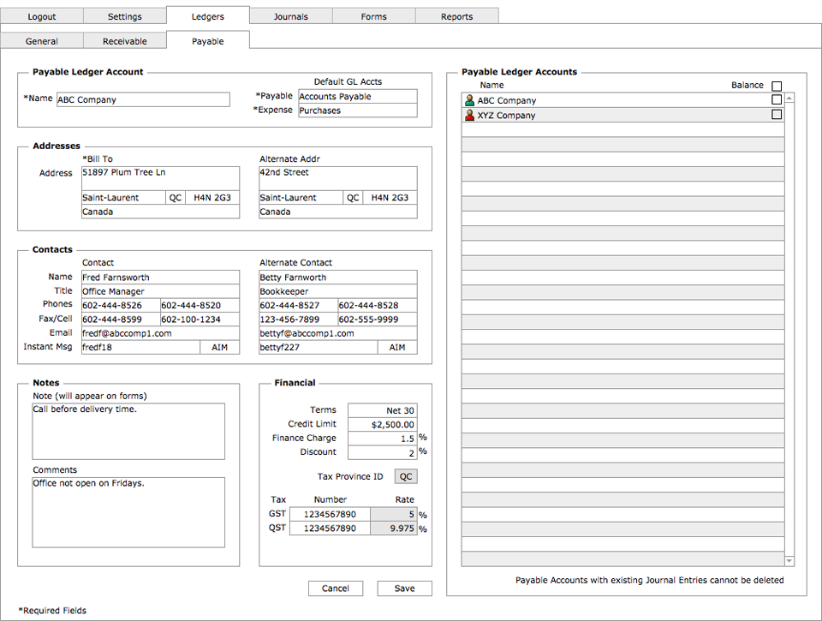This screenshot has width=822, height=621.
Task: Edit alternate second phone 602-444-8528
Action: coord(378,305)
